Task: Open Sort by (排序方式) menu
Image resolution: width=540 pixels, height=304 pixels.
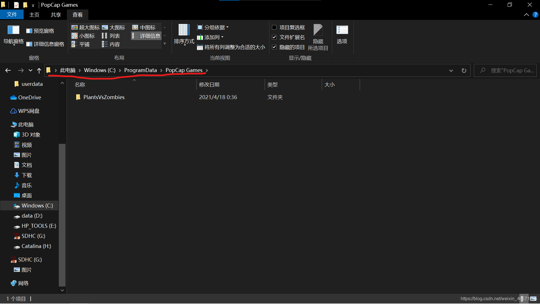Action: (x=184, y=35)
